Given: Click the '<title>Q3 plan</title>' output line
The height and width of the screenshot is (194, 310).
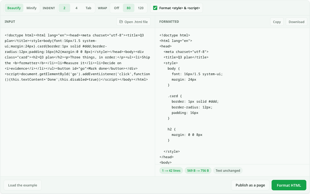Looking at the screenshot, I should (186, 57).
